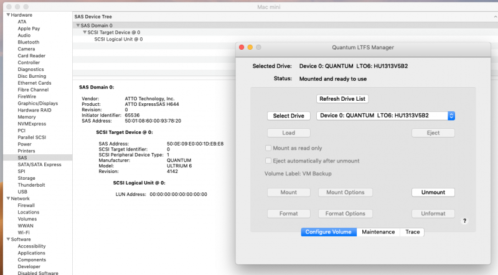Click the Load button
The image size is (498, 275).
289,133
